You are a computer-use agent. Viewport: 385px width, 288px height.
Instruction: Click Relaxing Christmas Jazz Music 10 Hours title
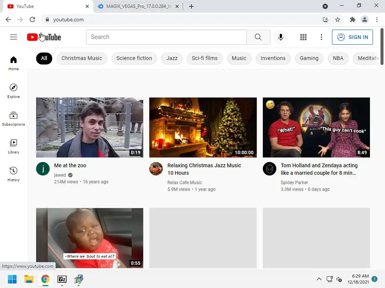point(204,169)
